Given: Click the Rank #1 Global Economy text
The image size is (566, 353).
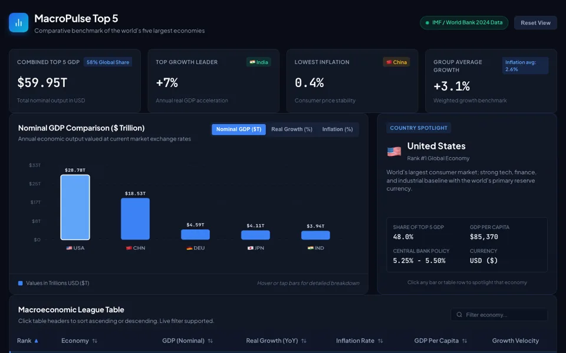Looking at the screenshot, I should tap(438, 158).
